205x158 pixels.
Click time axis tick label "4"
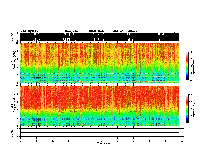coord(85,141)
